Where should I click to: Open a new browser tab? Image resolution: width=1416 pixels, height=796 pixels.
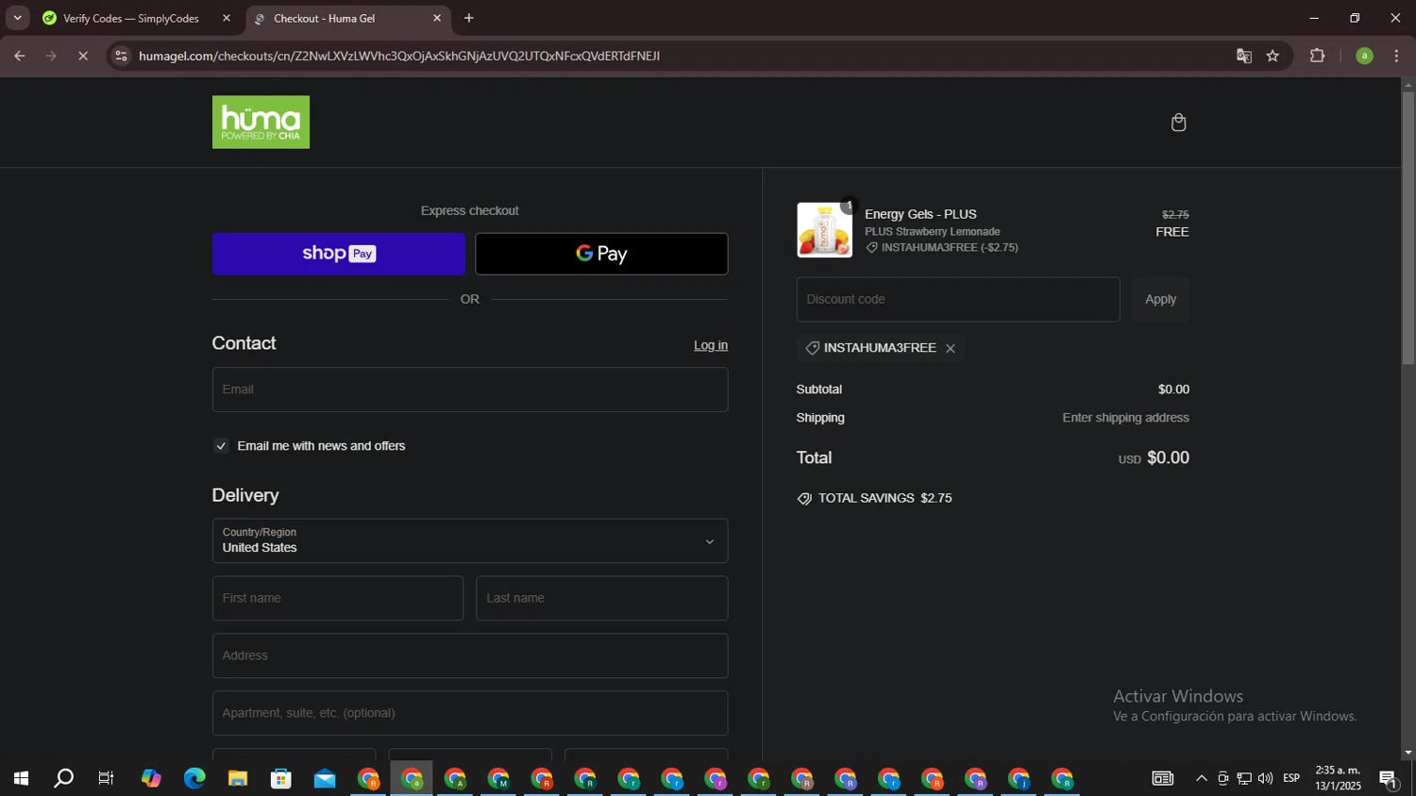point(469,18)
